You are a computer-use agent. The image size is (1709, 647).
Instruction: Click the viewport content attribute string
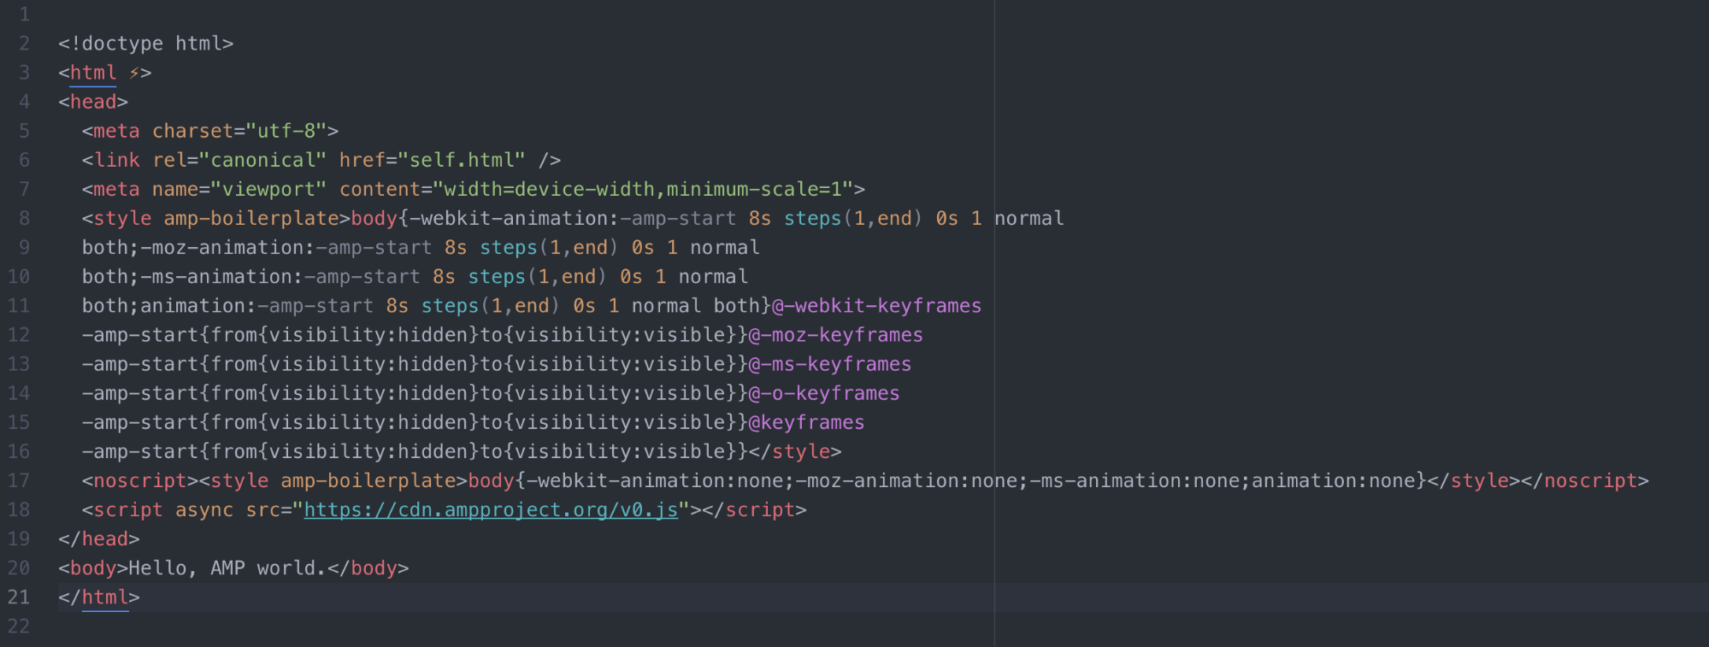click(643, 190)
